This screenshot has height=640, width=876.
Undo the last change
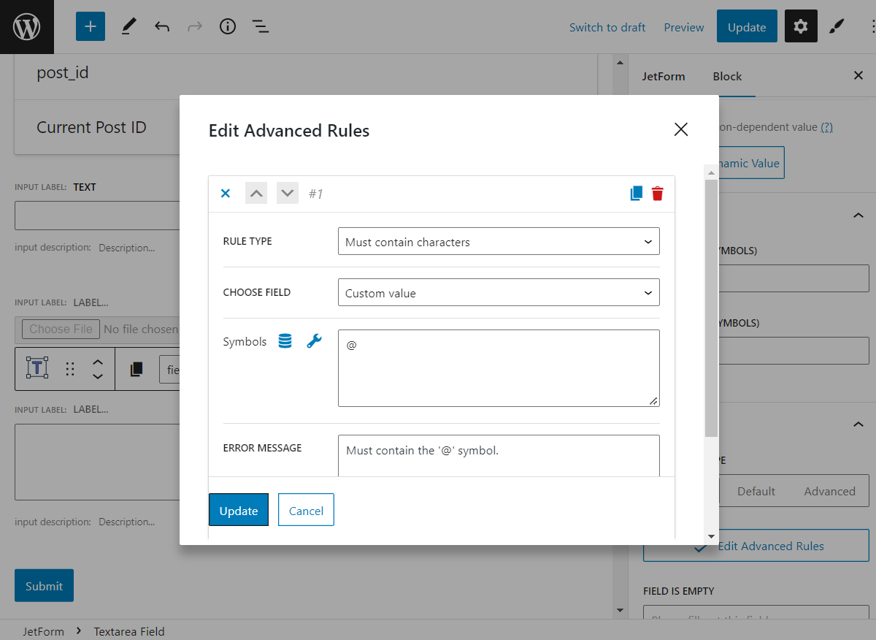click(161, 26)
